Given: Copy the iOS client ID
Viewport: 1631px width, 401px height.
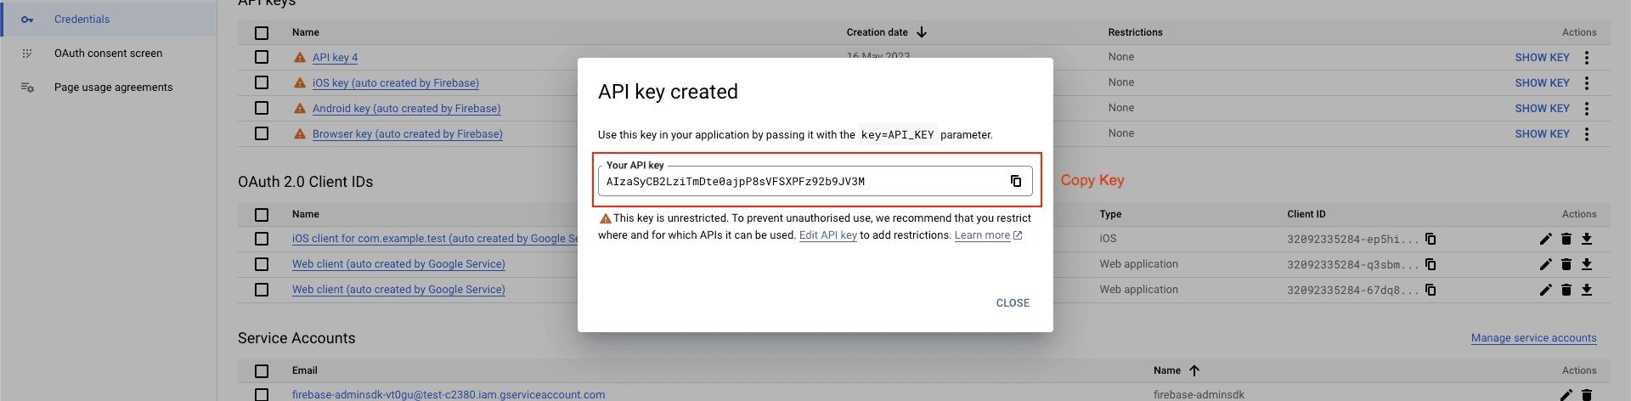Looking at the screenshot, I should click(1431, 240).
